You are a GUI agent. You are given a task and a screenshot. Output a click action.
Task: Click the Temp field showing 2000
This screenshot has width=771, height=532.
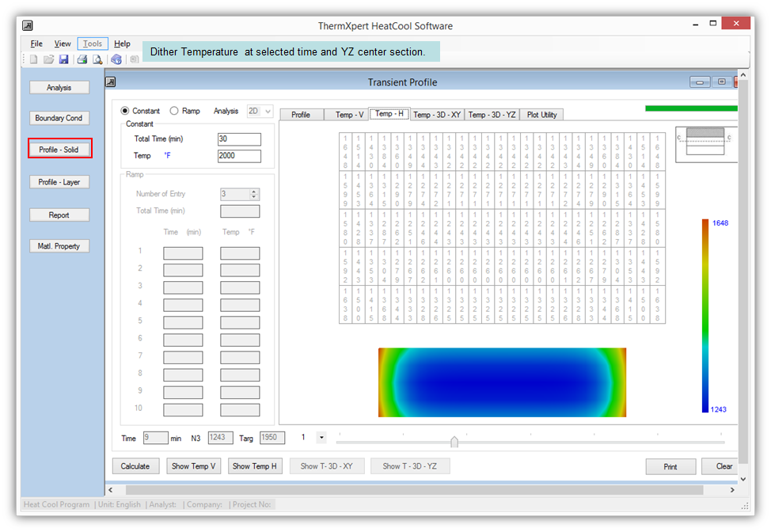pyautogui.click(x=239, y=156)
